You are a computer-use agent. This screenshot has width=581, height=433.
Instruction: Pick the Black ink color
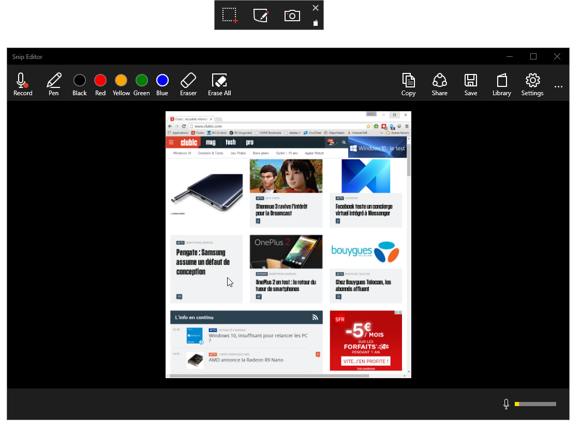[80, 81]
